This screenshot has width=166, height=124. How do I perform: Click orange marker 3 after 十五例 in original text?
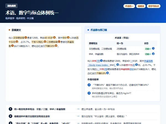pos(17,42)
